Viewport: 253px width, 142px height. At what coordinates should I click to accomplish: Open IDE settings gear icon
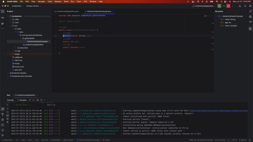click(250, 6)
